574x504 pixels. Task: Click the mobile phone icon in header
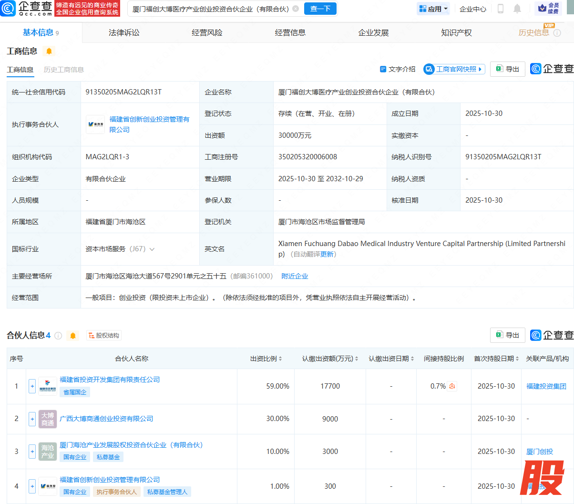tap(501, 9)
